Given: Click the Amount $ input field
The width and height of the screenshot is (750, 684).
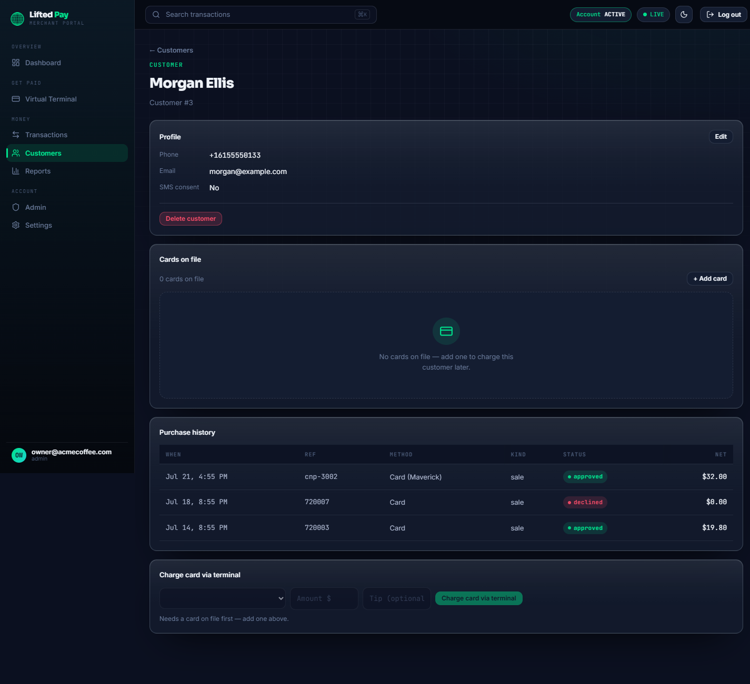Looking at the screenshot, I should 324,598.
